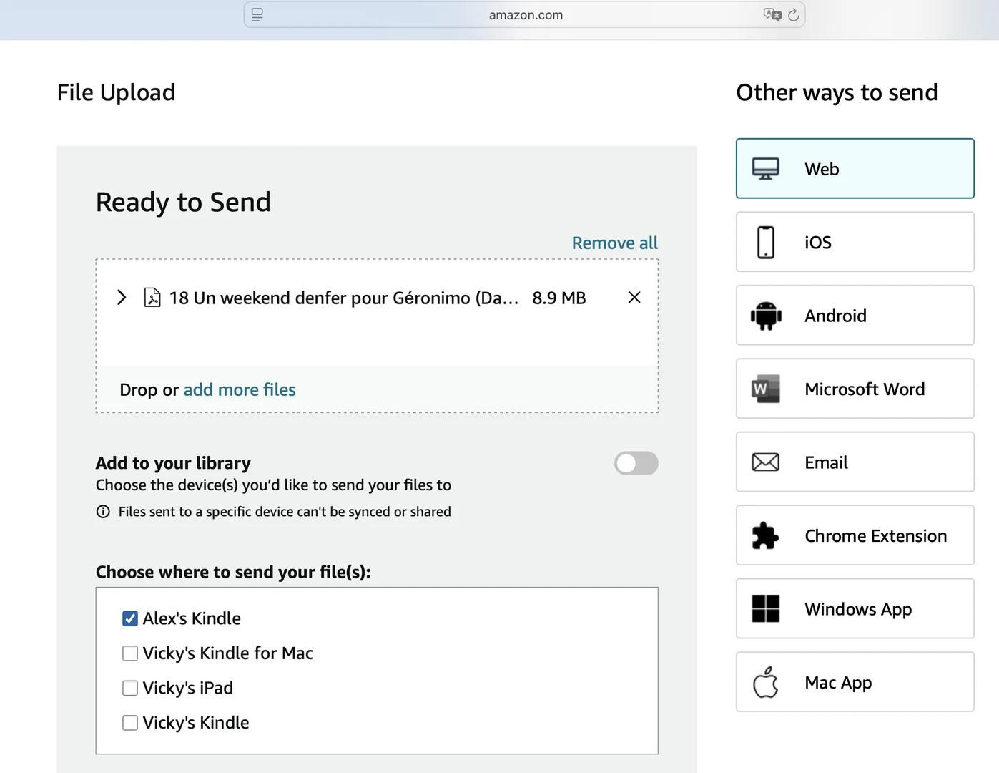999x773 pixels.
Task: Select the Web sending option
Action: (855, 169)
